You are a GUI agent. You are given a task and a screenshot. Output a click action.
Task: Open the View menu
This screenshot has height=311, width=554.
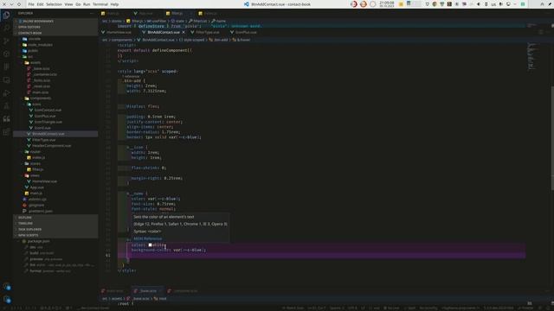pos(68,4)
